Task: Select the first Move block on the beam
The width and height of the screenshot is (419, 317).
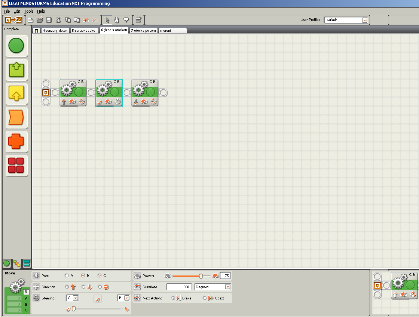Action: tap(73, 93)
